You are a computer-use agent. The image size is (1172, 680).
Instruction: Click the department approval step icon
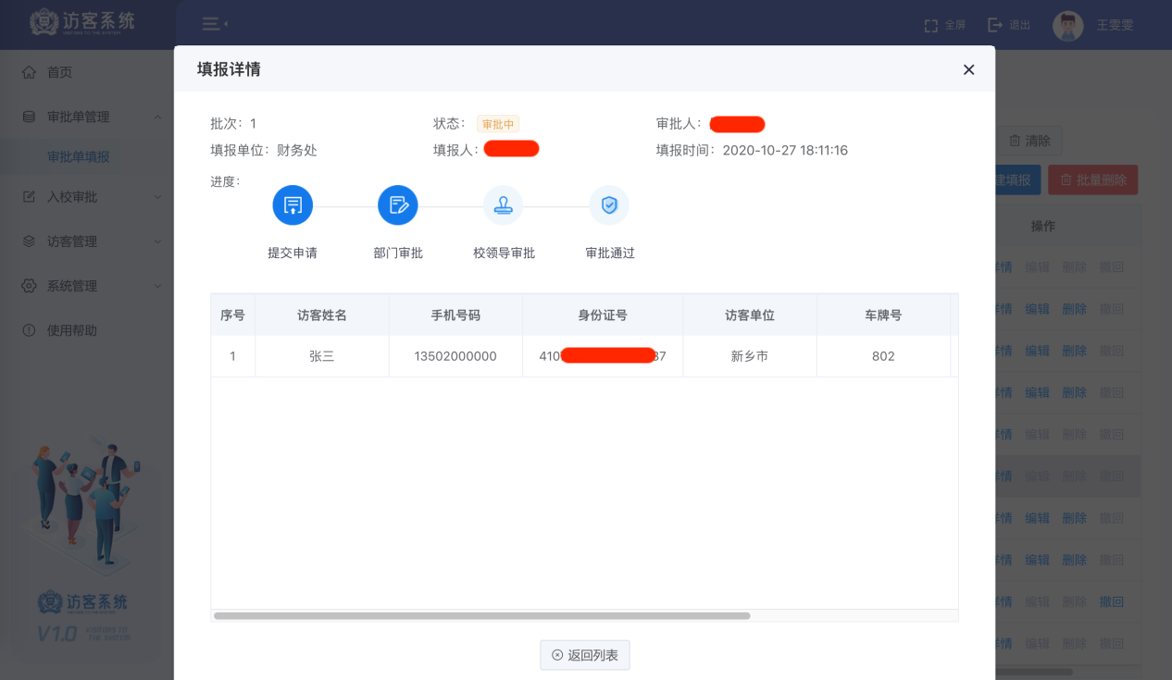pyautogui.click(x=398, y=205)
